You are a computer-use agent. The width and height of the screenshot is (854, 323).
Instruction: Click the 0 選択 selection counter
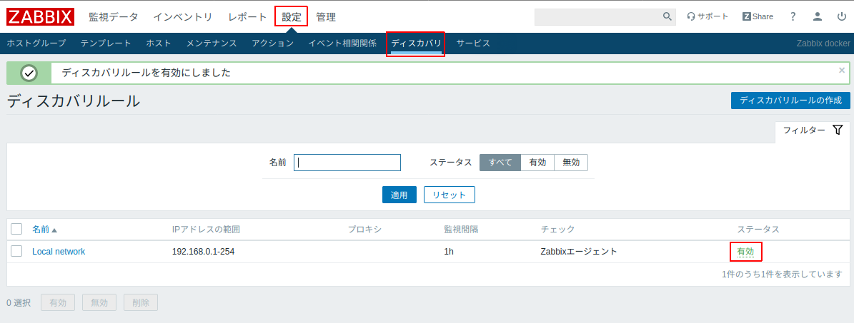point(19,303)
